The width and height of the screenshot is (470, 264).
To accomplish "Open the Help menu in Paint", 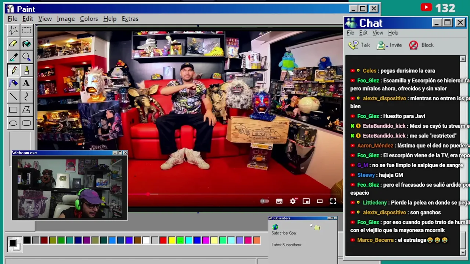I will (x=109, y=19).
